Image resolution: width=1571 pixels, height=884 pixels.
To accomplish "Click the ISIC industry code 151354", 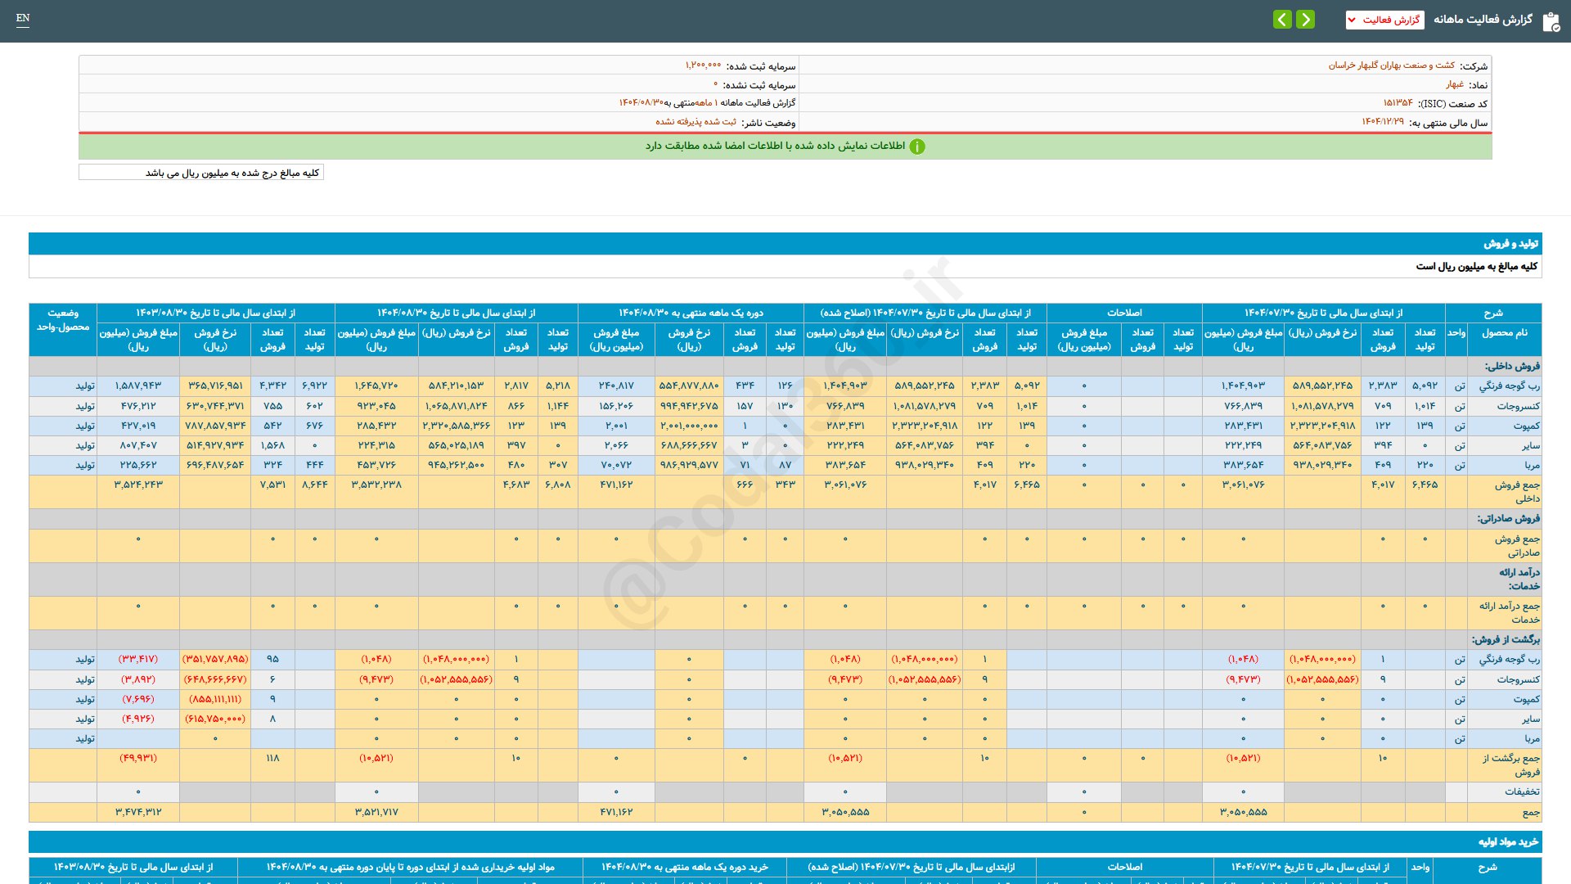I will [1398, 103].
